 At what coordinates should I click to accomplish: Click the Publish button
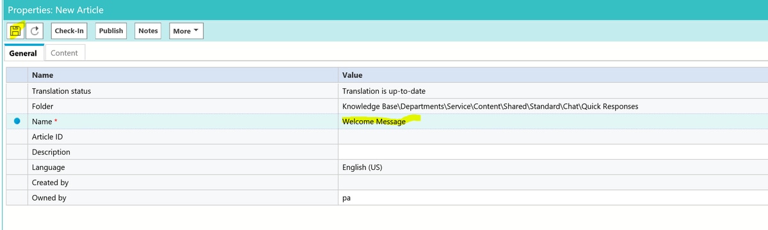[x=111, y=31]
